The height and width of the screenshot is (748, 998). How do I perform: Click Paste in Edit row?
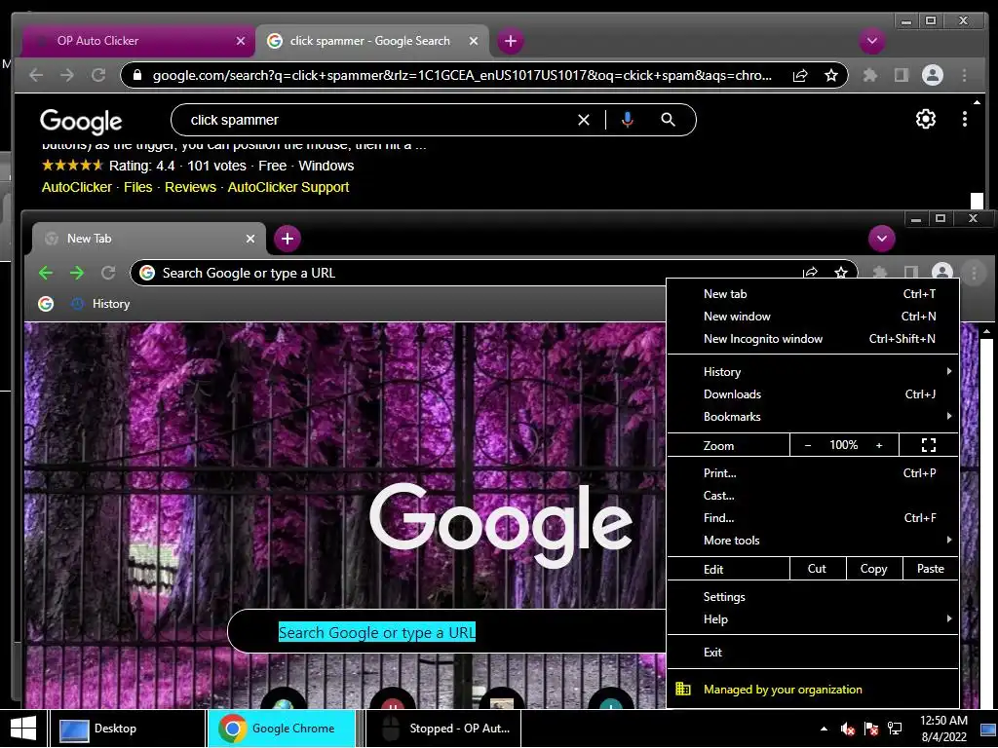pos(931,569)
